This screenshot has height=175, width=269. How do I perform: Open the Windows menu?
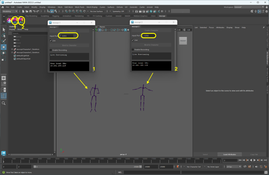(51, 7)
